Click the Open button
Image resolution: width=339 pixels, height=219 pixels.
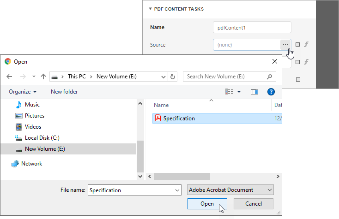pos(207,204)
